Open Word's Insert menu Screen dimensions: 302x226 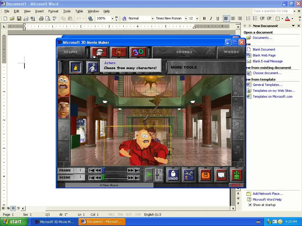[x=39, y=11]
